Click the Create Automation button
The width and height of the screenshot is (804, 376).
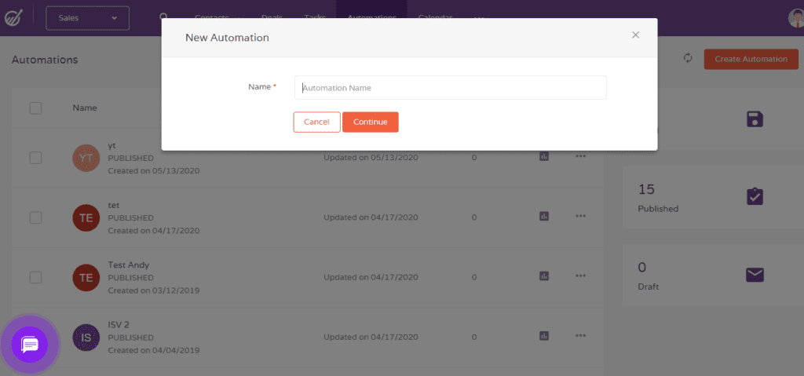751,59
